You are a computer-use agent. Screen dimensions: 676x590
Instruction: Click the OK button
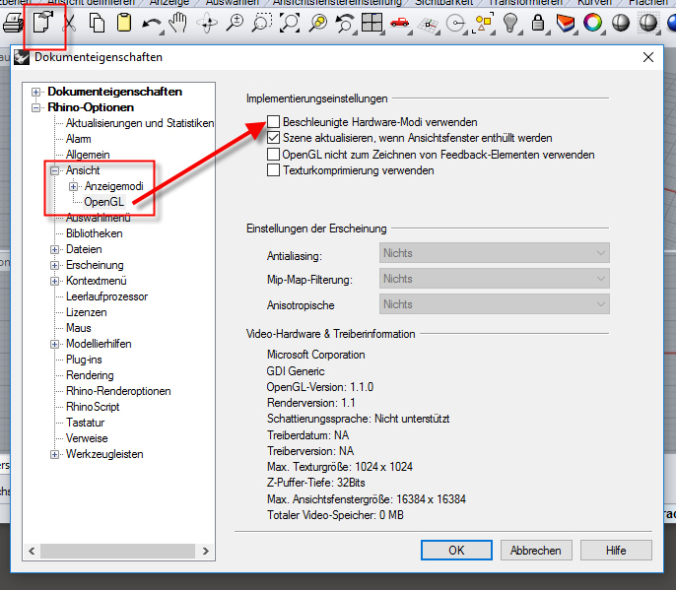click(x=456, y=551)
